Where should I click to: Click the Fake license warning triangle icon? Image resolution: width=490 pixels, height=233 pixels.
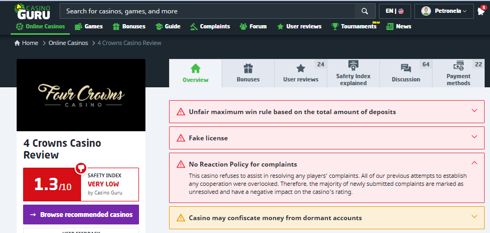click(x=180, y=138)
